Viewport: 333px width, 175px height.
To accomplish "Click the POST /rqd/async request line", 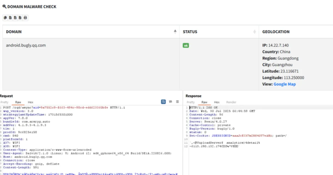I will [x=64, y=107].
